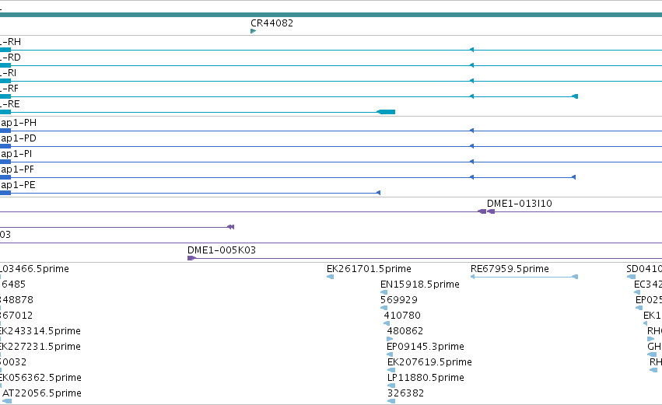Select the purple glyph under DME1-005K03

[191, 258]
